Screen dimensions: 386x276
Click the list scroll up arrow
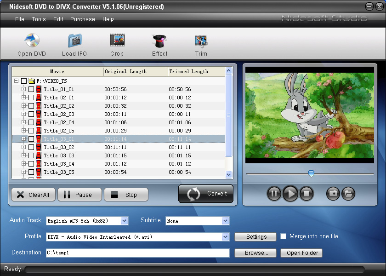point(229,71)
